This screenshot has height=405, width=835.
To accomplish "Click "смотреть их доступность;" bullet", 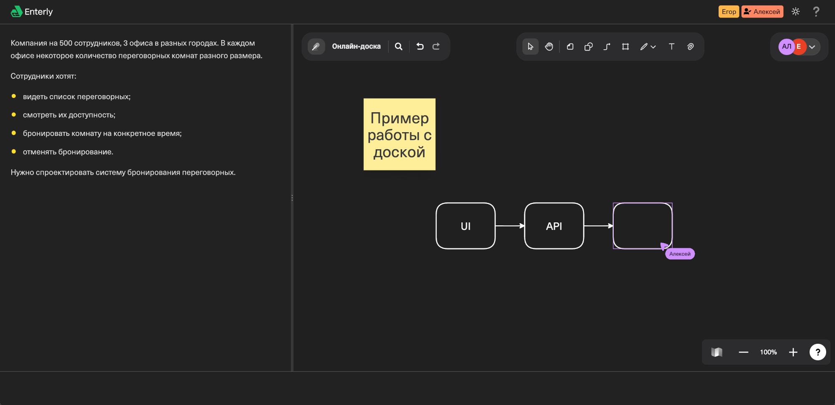I will [69, 115].
